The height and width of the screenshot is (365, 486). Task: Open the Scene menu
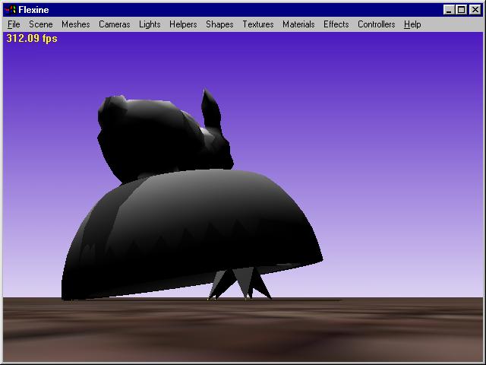(40, 24)
